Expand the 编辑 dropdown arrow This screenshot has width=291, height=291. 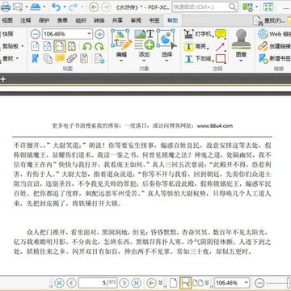[x=121, y=61]
